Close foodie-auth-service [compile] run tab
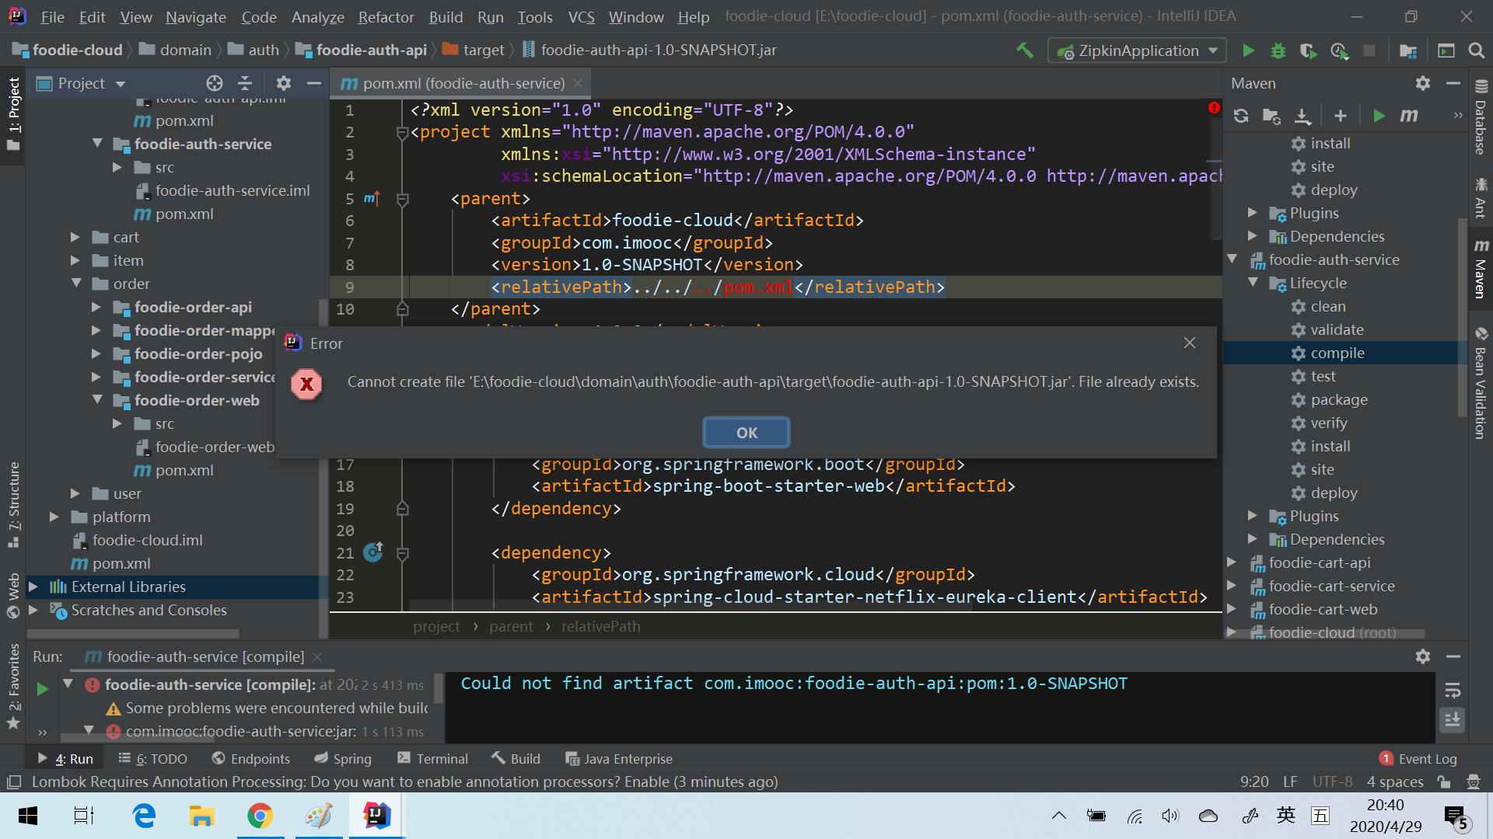The width and height of the screenshot is (1493, 839). (x=317, y=657)
